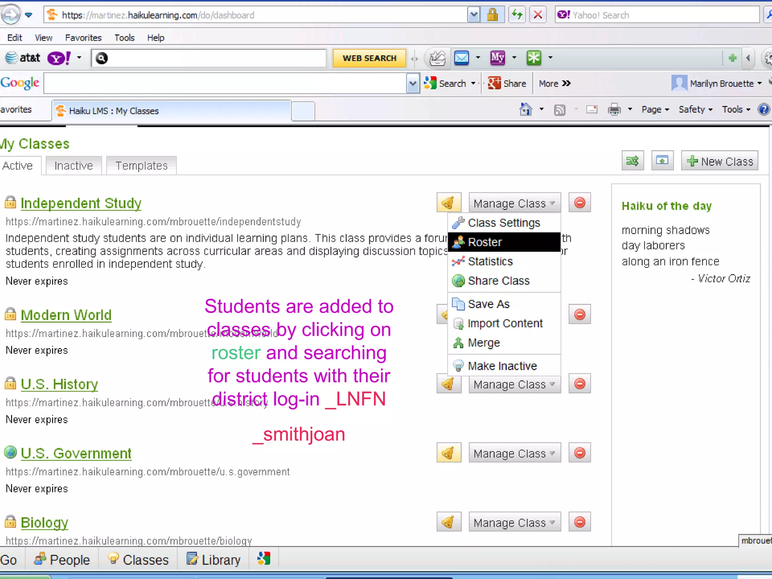Image resolution: width=772 pixels, height=579 pixels.
Task: Click the red remove icon for Biology
Action: (579, 522)
